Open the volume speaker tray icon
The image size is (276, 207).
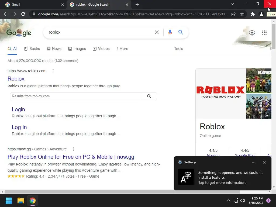[243, 201]
